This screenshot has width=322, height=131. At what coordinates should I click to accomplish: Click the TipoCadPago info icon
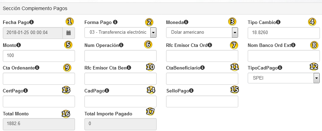280,67
